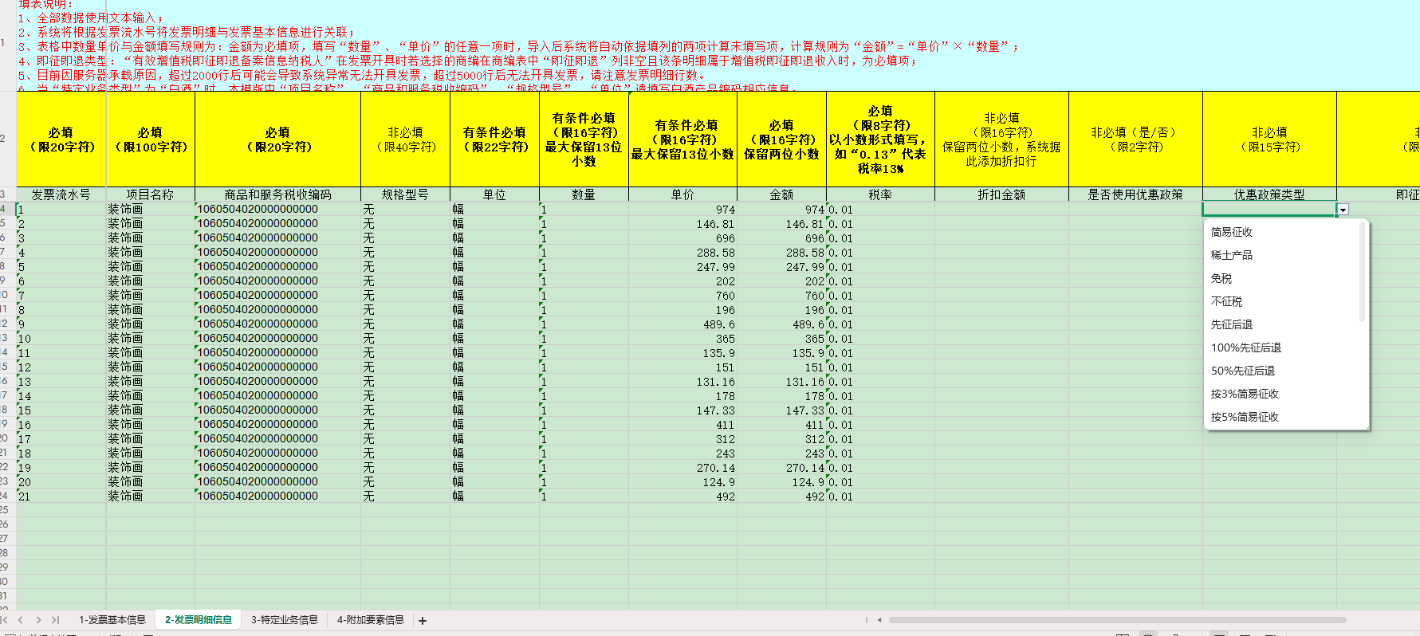Select 简易征收 from the dropdown list
Screen dimensions: 1420x636
tap(1232, 232)
